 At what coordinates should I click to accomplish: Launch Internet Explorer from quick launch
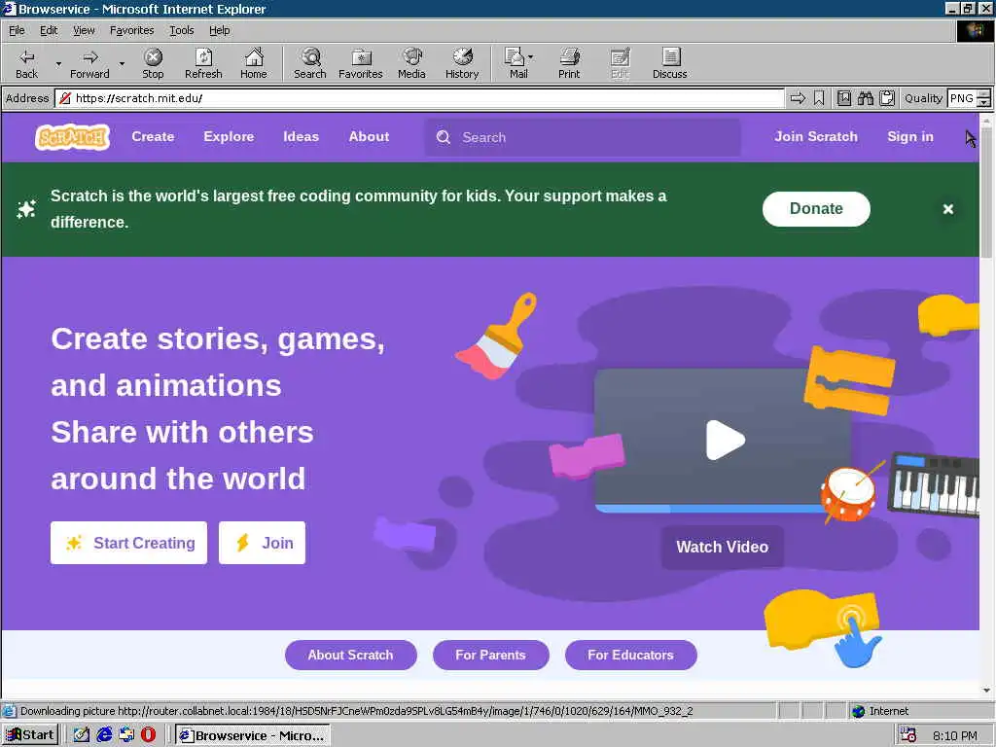click(x=104, y=735)
